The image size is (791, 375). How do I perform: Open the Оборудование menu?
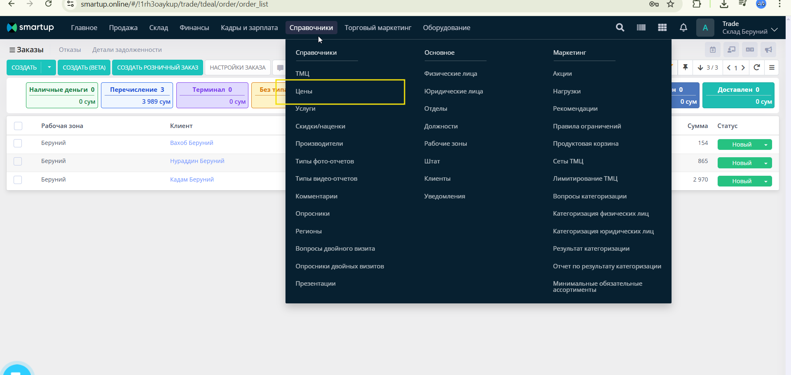pyautogui.click(x=447, y=28)
